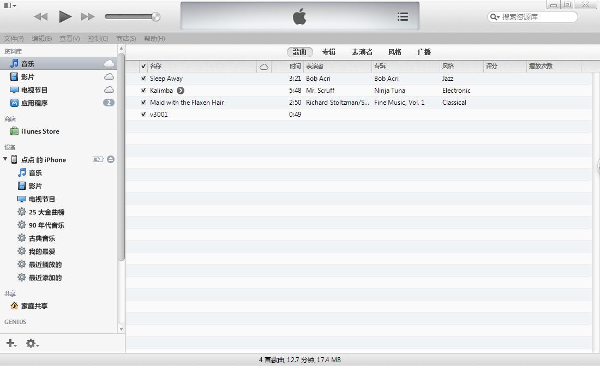Screen dimensions: 600x366
Task: Open the Up Next list icon
Action: 403,16
